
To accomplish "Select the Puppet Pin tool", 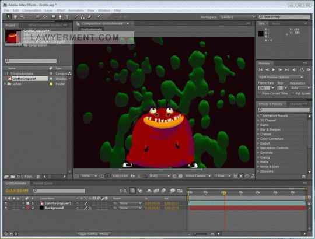I will coord(99,17).
